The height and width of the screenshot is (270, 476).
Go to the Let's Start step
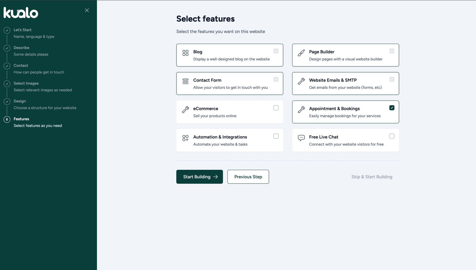click(22, 30)
